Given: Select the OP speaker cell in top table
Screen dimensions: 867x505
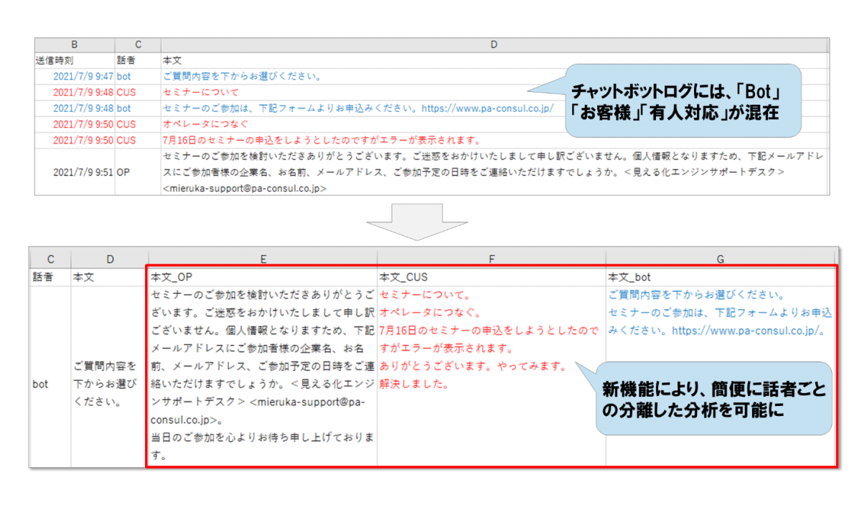Looking at the screenshot, I should (x=123, y=172).
